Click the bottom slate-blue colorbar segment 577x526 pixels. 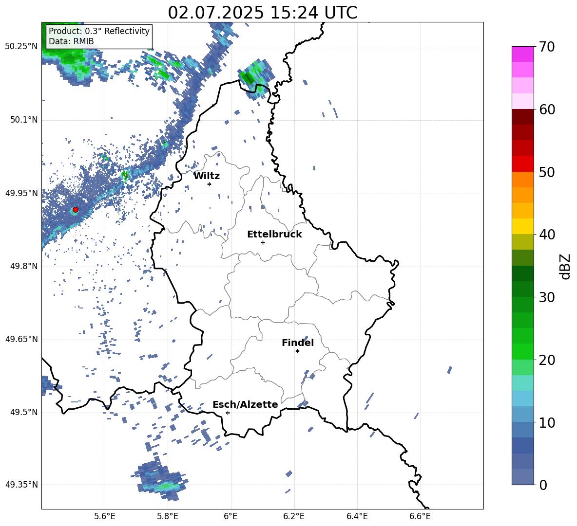click(523, 477)
